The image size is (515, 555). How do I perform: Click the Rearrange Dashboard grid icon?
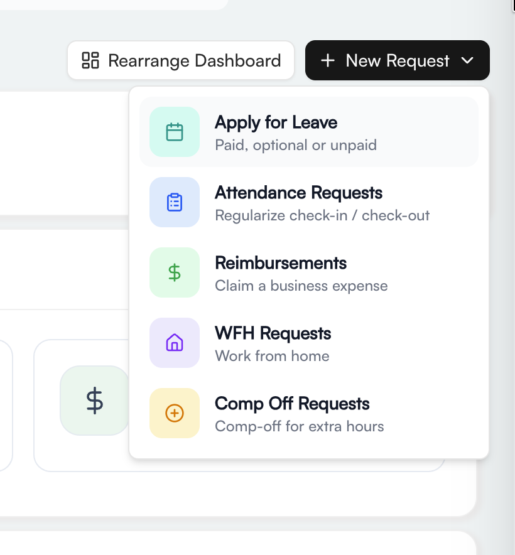click(x=90, y=60)
